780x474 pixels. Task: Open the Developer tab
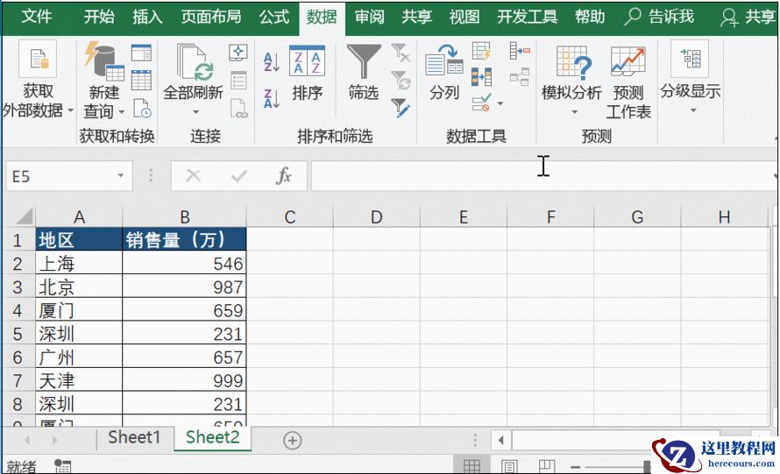(528, 17)
